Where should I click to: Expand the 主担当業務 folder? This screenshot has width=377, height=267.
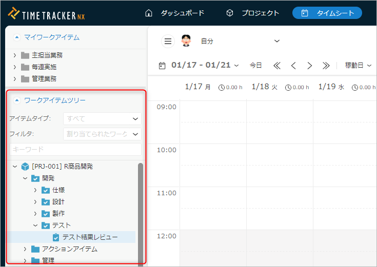(15, 55)
